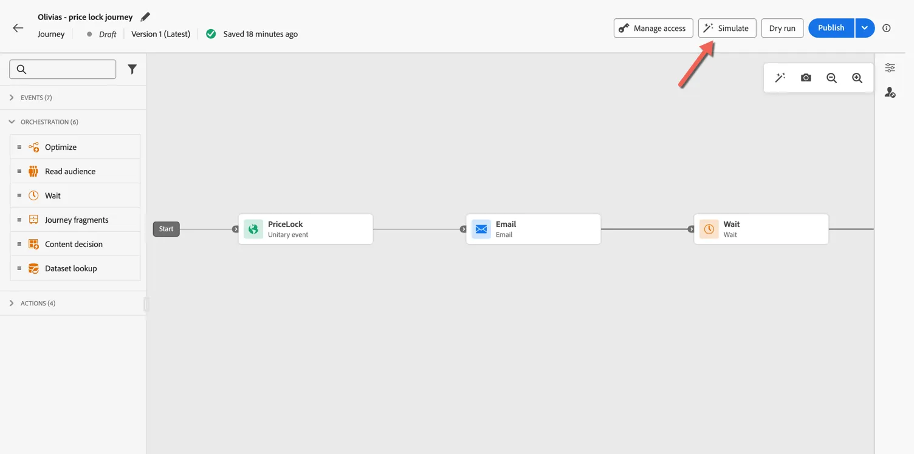The image size is (914, 454).
Task: Click the Manage access button
Action: coord(653,28)
